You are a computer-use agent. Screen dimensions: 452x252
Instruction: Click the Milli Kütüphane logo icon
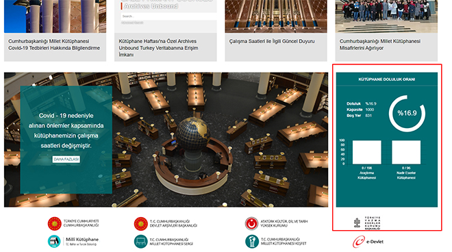pyautogui.click(x=54, y=241)
